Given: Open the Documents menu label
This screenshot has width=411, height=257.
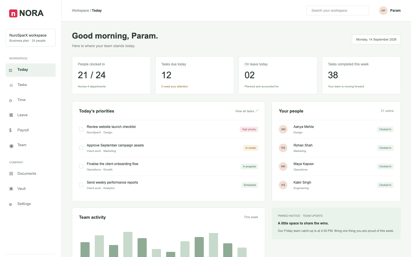Looking at the screenshot, I should (27, 174).
